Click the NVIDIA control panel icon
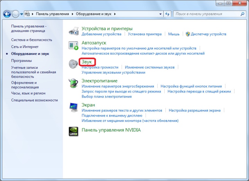 point(74,132)
